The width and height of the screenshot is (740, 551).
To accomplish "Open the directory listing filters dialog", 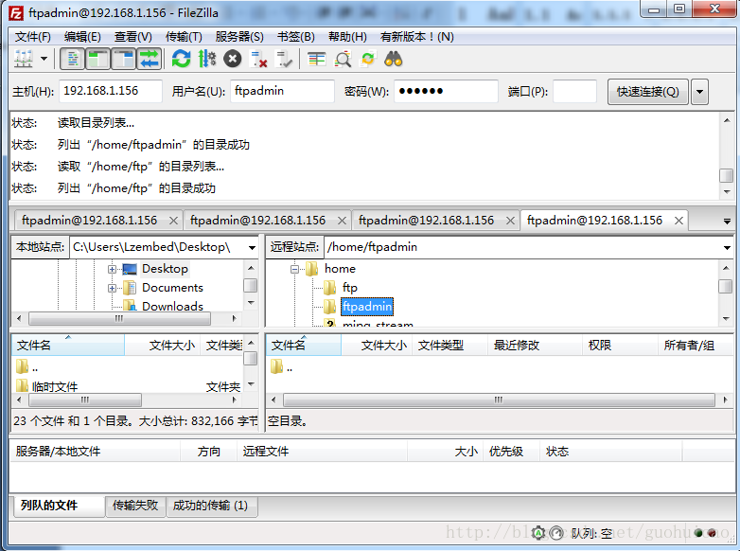I will pos(317,59).
